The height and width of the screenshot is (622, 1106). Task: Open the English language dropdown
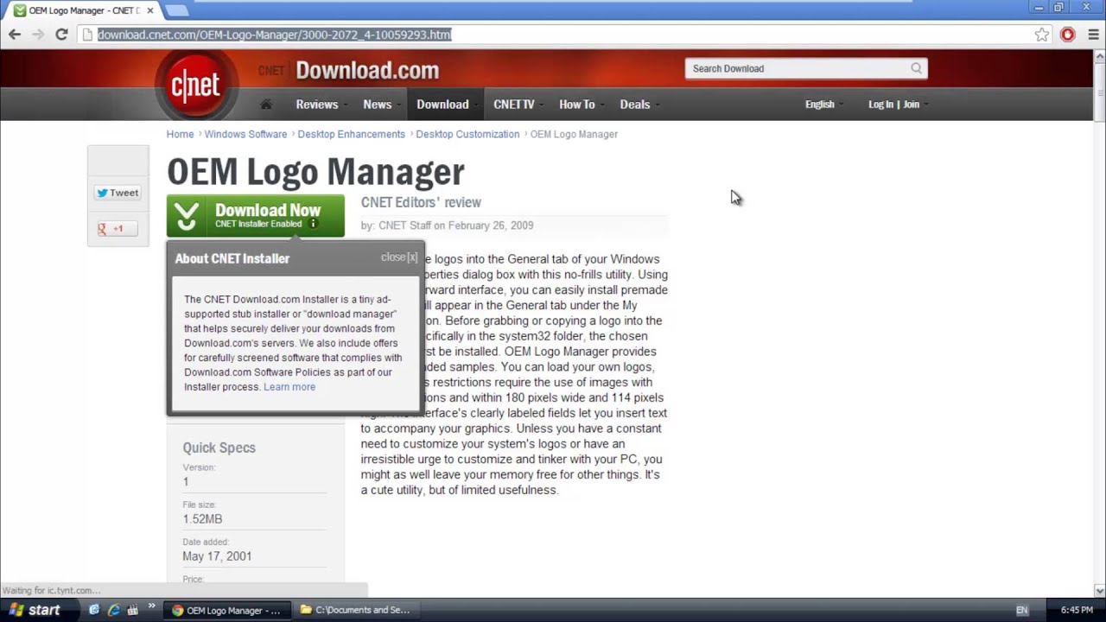pos(824,105)
